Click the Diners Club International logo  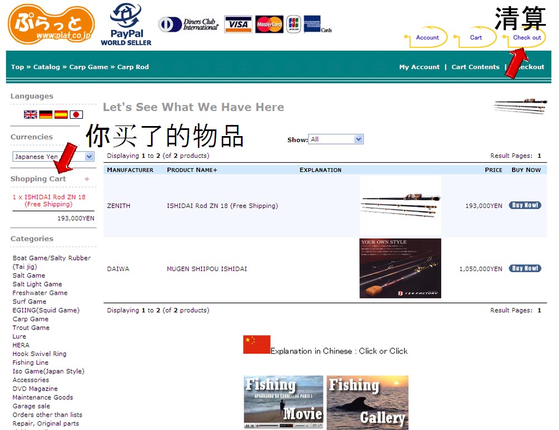click(x=188, y=25)
